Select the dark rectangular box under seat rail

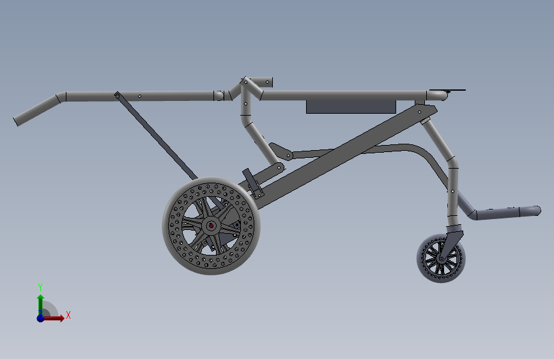tap(351, 107)
